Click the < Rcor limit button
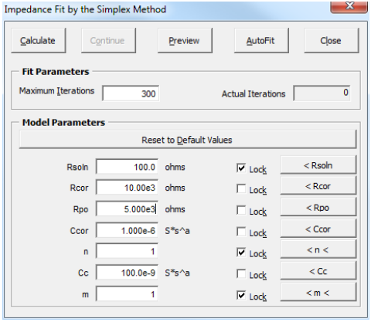This screenshot has height=322, width=371. tap(318, 186)
